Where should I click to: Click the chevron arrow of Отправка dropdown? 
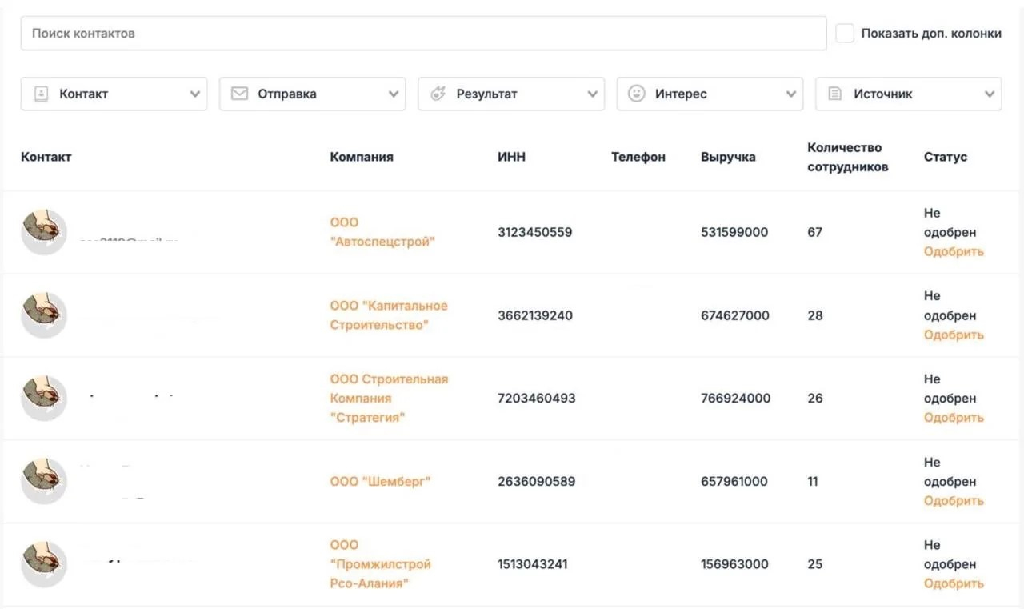393,94
